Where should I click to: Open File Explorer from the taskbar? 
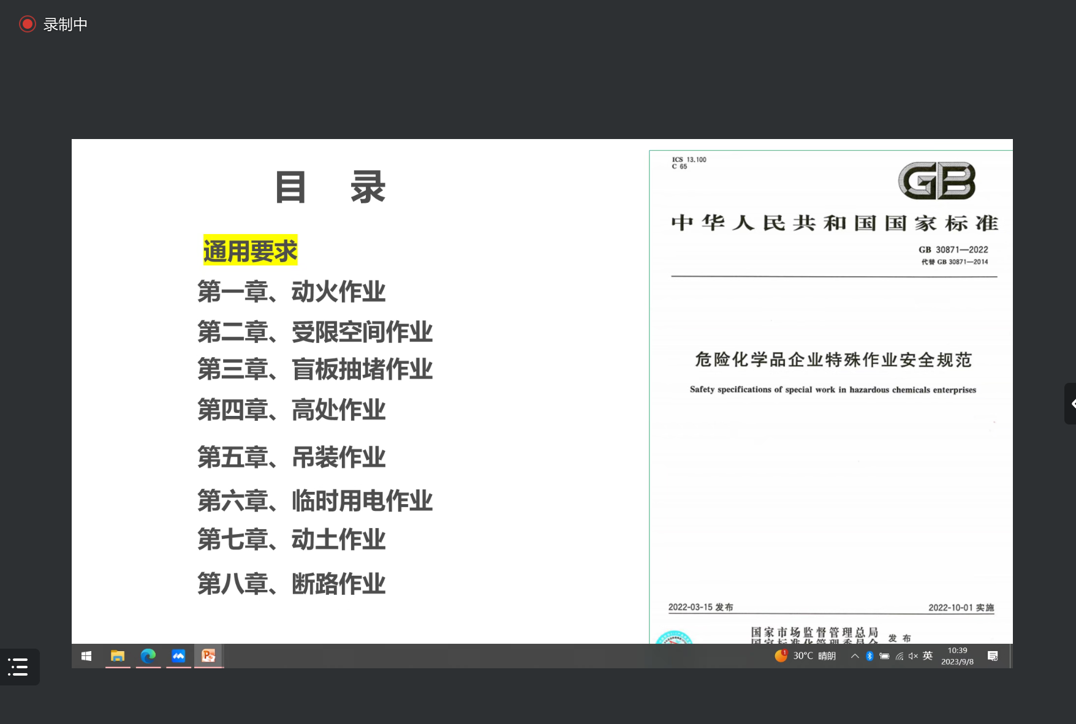click(x=118, y=656)
